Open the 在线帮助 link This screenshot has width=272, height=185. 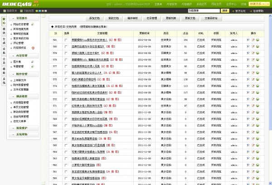pyautogui.click(x=258, y=11)
